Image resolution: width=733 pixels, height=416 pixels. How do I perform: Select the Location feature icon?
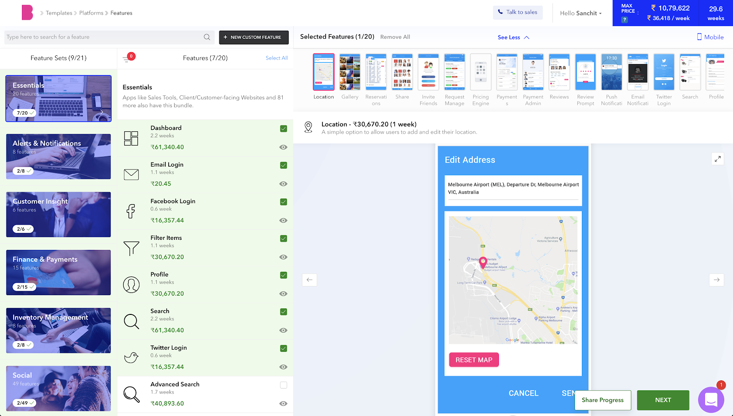tap(323, 72)
